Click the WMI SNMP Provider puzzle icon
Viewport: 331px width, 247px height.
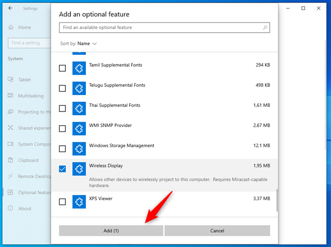click(x=79, y=128)
